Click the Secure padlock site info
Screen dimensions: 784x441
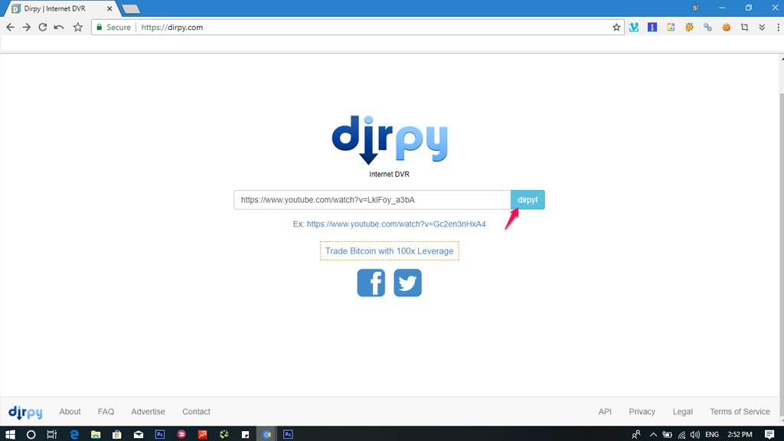pyautogui.click(x=113, y=27)
